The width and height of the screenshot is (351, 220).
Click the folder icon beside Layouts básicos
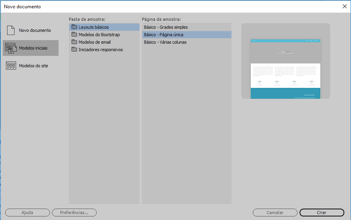click(74, 27)
